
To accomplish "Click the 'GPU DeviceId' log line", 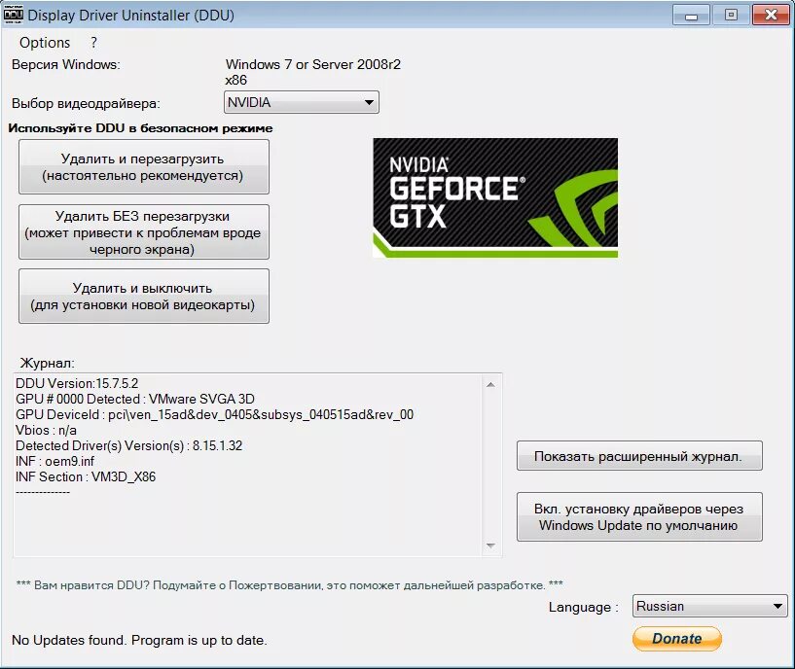I will pyautogui.click(x=214, y=414).
